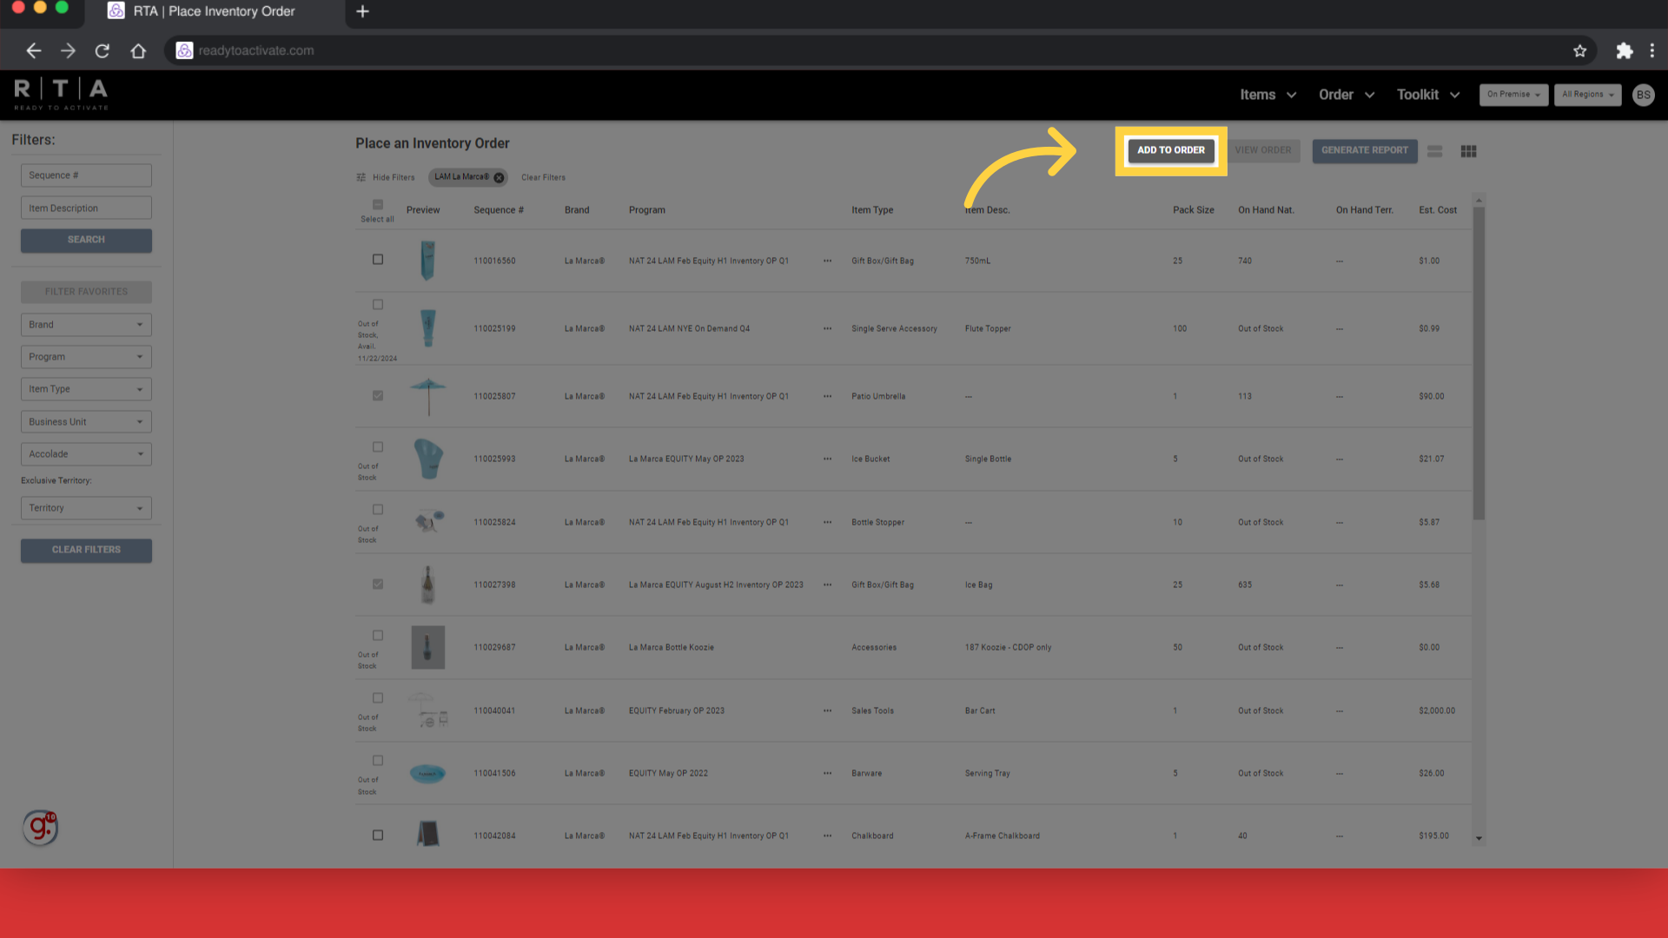Click VIEW ORDER button

click(x=1263, y=150)
